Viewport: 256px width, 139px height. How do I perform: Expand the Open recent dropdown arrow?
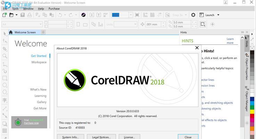tap(16, 15)
